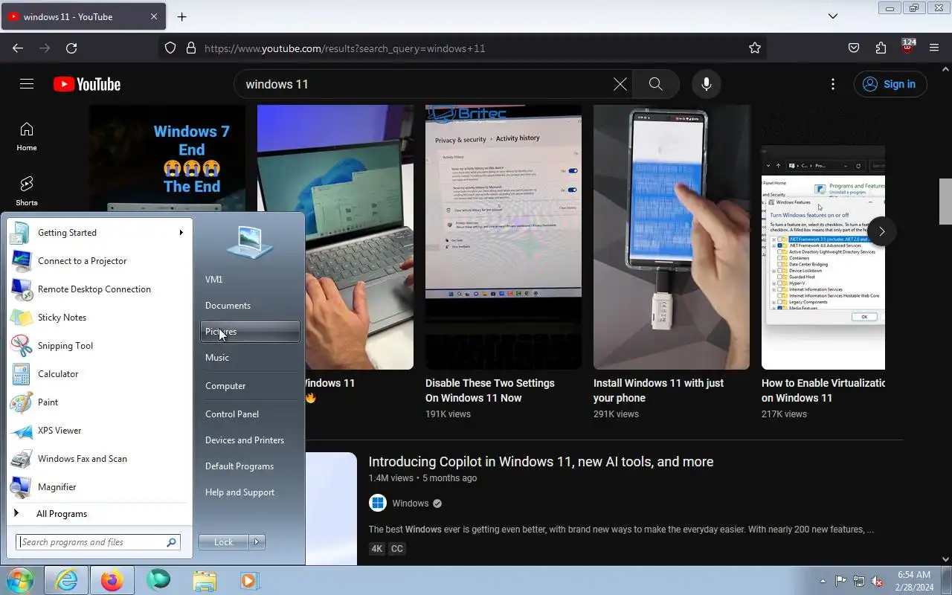Open Devices and Printers

tap(250, 440)
